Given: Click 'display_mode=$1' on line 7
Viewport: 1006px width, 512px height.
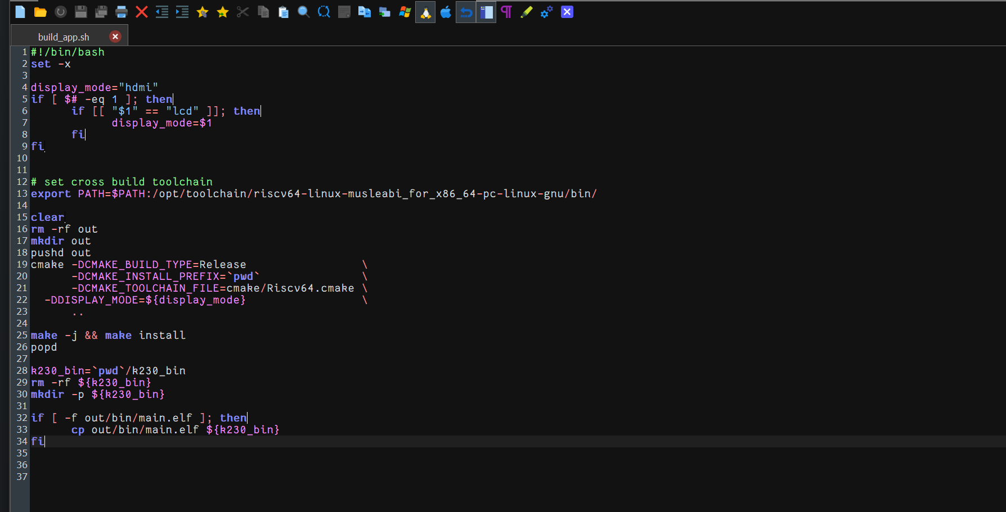Looking at the screenshot, I should coord(162,123).
